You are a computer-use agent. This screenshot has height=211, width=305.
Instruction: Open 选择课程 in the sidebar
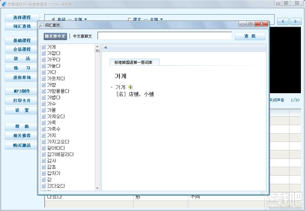[x=22, y=17]
